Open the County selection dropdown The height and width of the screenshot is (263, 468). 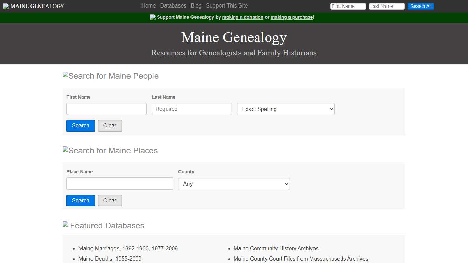[234, 184]
